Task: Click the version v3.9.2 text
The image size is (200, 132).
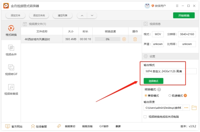Action: (x=188, y=126)
